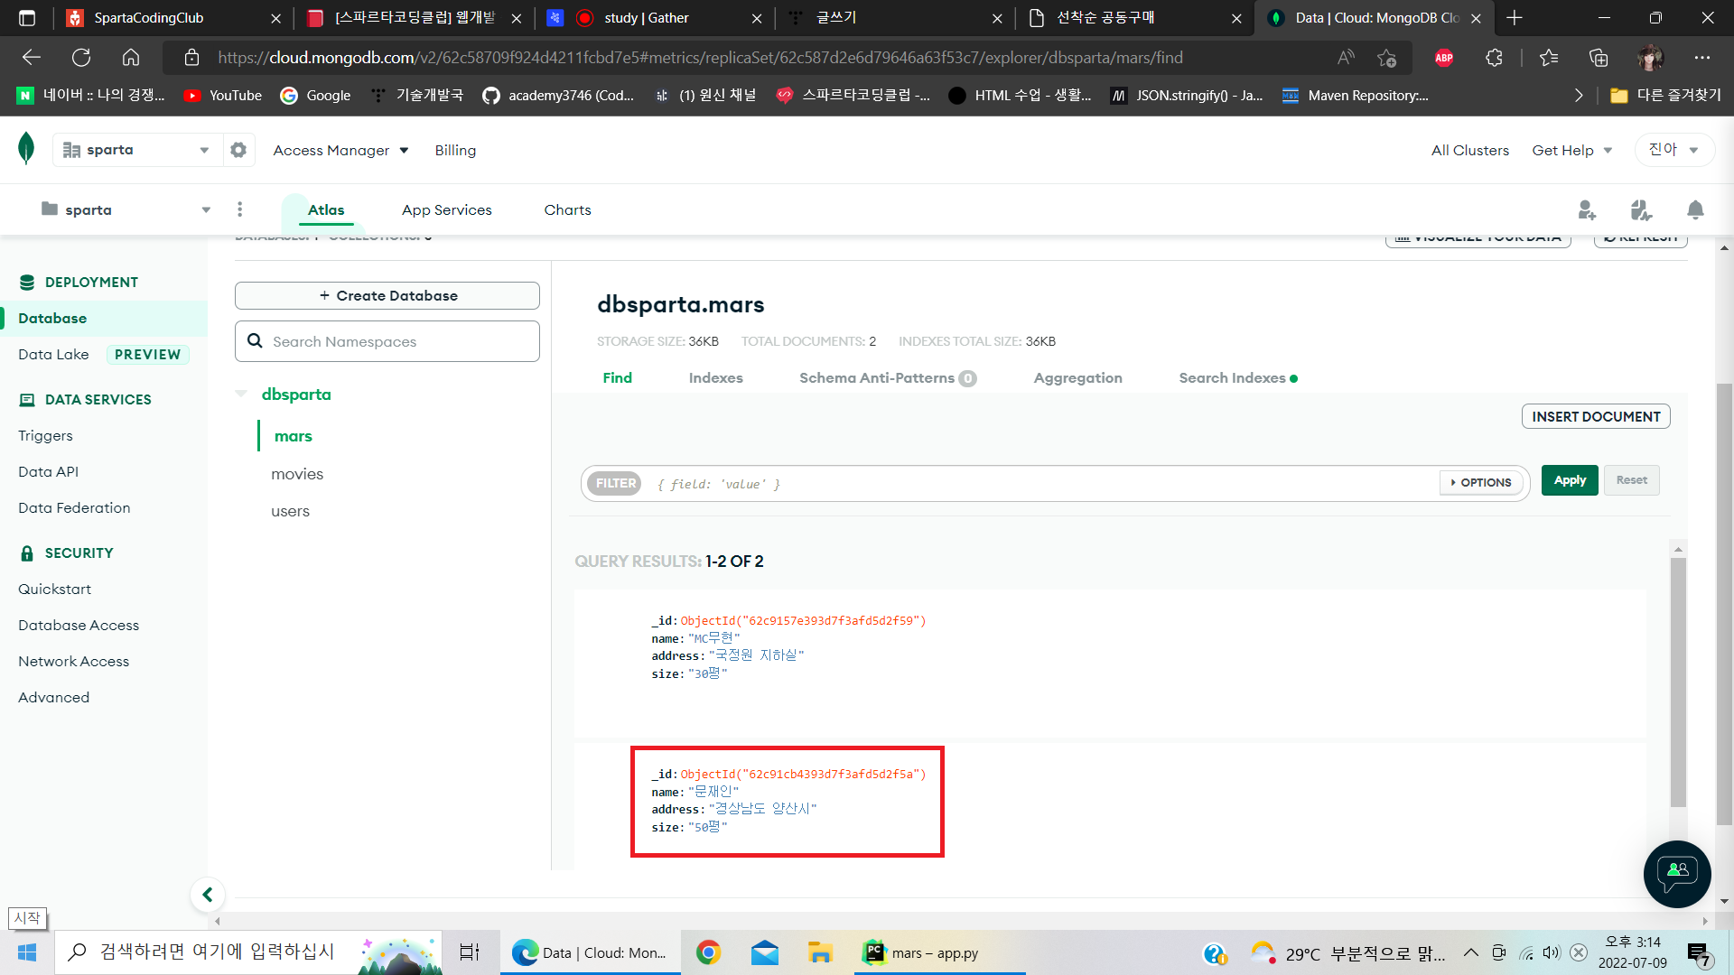The height and width of the screenshot is (975, 1734).
Task: Click the green Apply button
Action: pyautogui.click(x=1570, y=480)
